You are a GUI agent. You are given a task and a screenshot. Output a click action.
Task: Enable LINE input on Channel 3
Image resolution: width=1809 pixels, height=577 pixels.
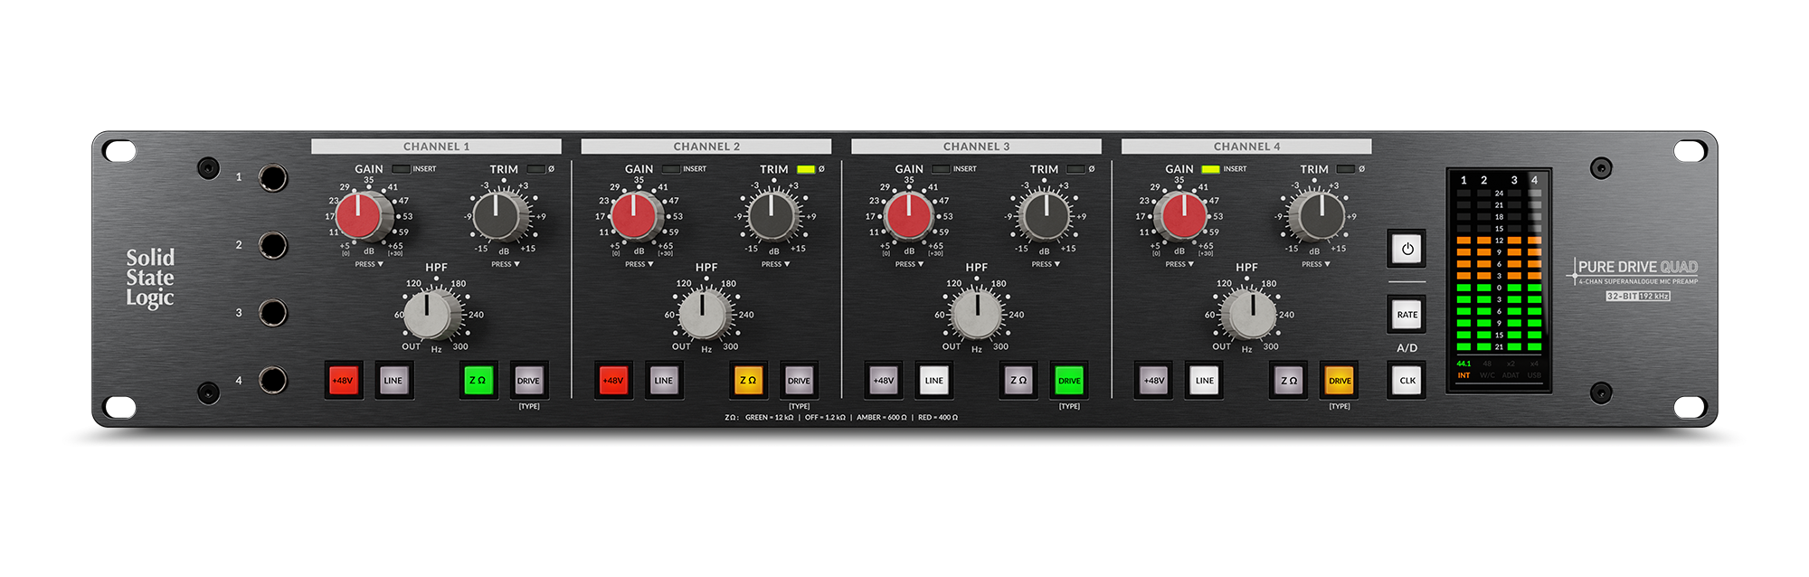[x=933, y=381]
